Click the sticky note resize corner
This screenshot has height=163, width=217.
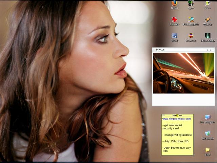tap(192, 154)
